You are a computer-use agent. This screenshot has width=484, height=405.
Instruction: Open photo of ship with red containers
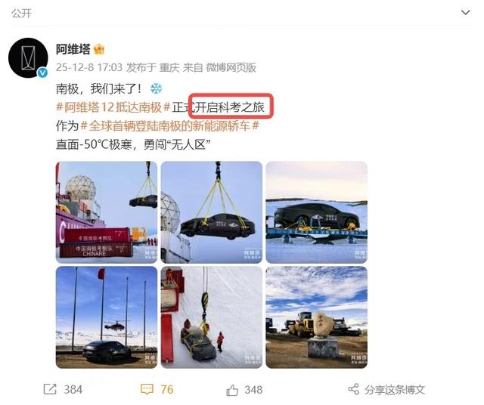[107, 212]
